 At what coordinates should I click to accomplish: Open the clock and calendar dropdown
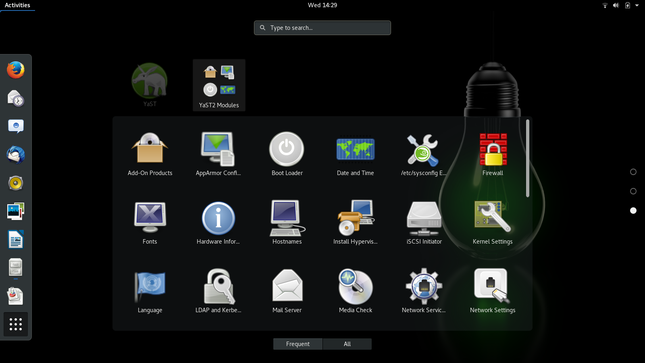coord(322,5)
